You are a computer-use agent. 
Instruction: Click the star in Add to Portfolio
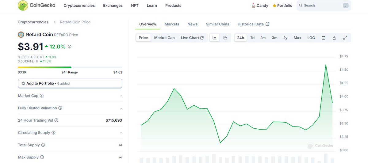point(23,83)
